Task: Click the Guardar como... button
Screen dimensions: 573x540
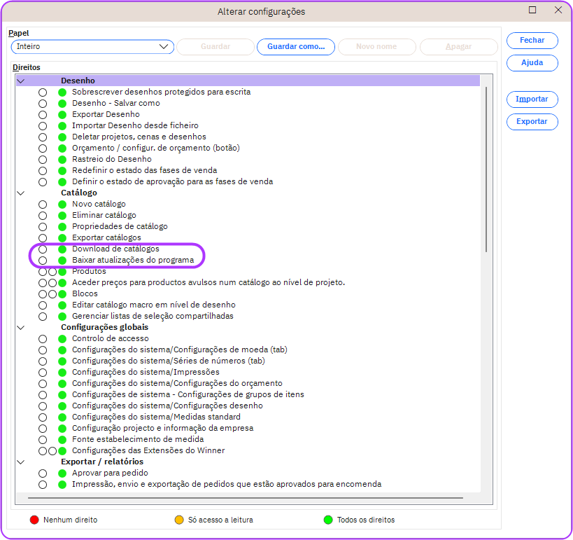Action: pyautogui.click(x=296, y=47)
